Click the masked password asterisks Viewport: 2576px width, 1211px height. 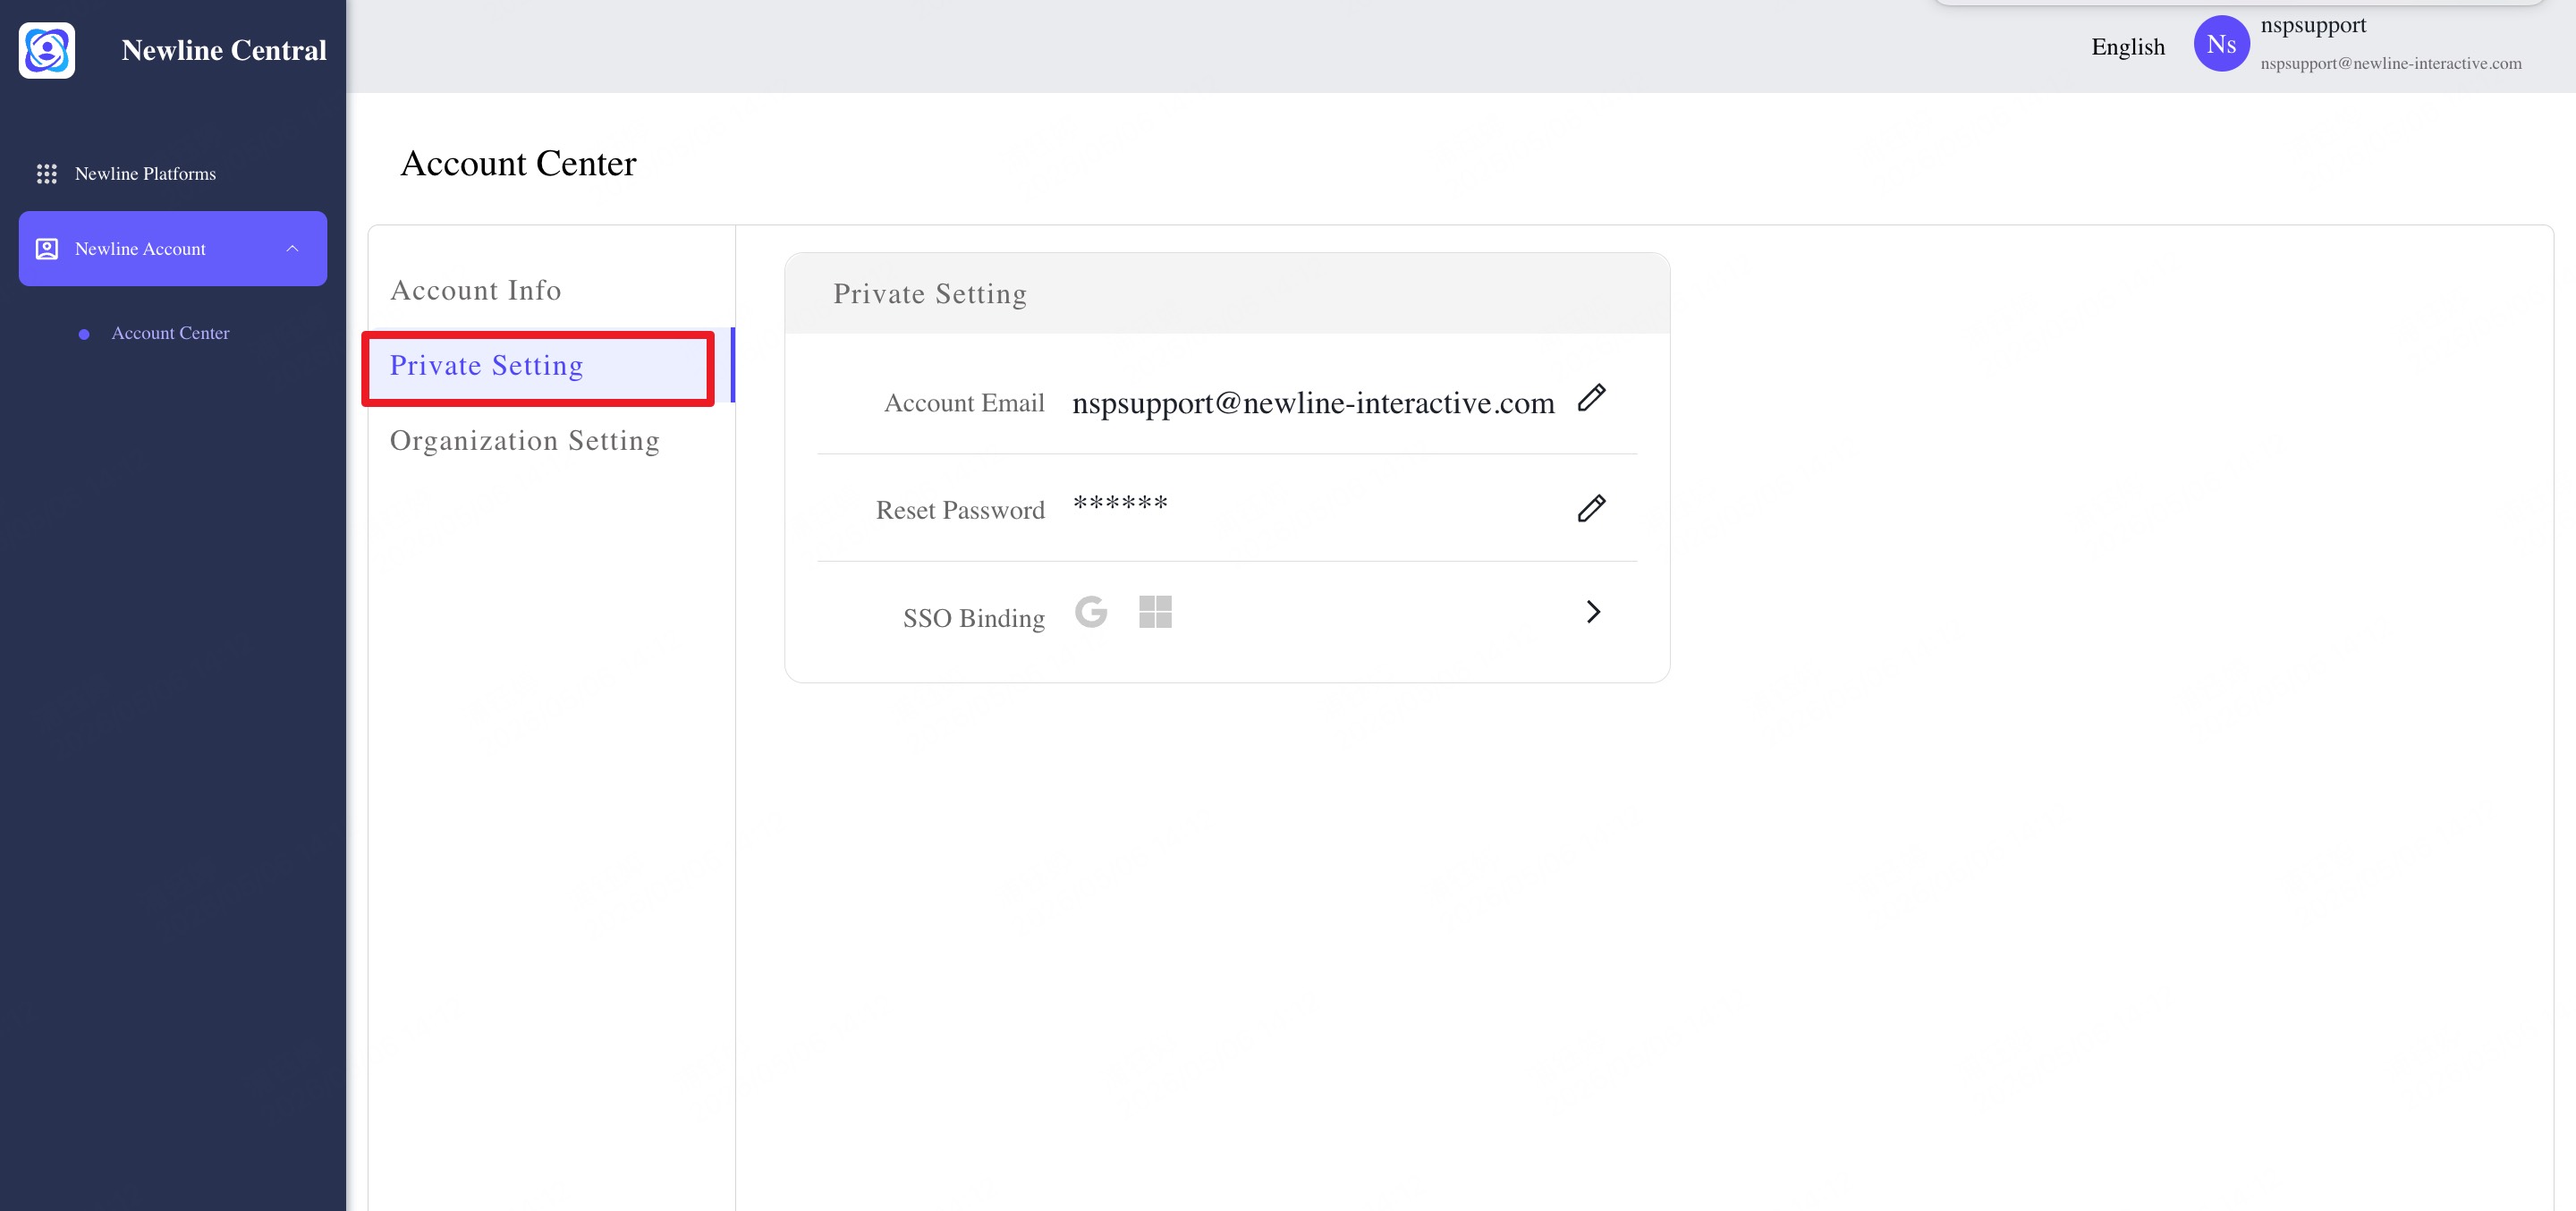click(x=1120, y=504)
